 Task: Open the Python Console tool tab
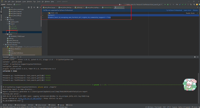[41, 105]
